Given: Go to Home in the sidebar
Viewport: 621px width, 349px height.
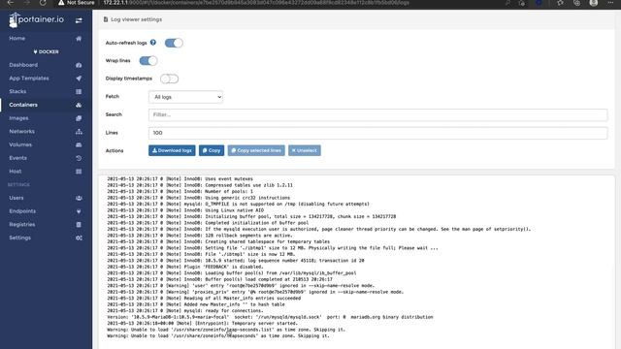Looking at the screenshot, I should tap(17, 39).
